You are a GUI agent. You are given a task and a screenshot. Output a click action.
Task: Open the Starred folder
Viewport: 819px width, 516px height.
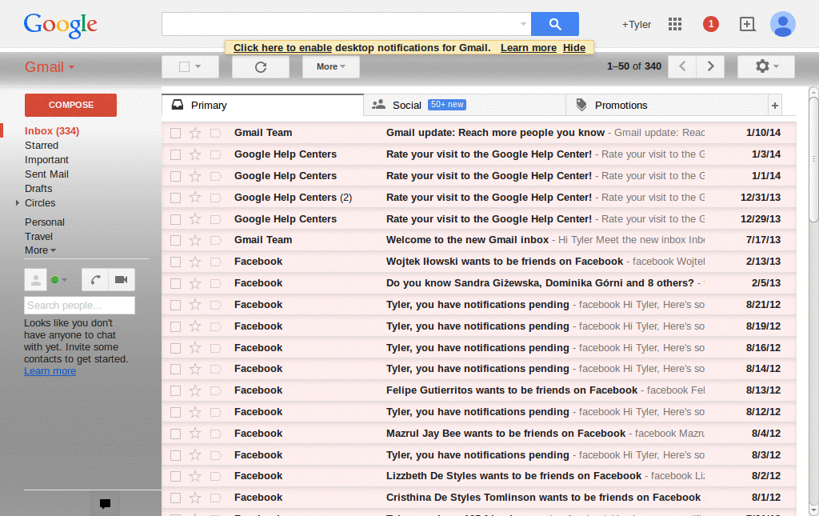(x=42, y=145)
